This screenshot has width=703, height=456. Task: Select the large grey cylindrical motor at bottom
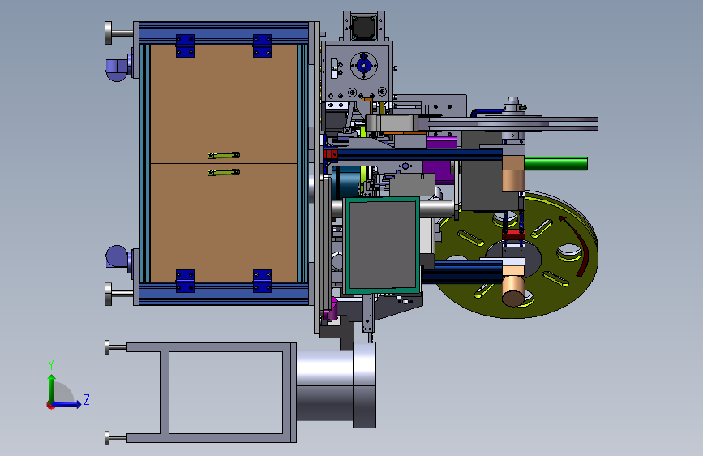coord(336,385)
